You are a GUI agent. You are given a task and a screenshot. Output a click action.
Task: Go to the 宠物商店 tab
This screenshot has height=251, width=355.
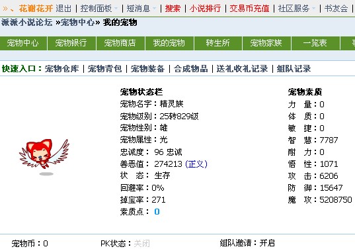click(x=120, y=43)
